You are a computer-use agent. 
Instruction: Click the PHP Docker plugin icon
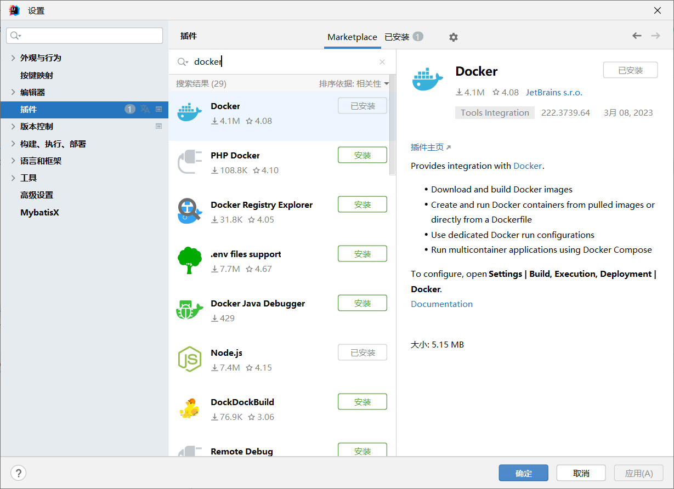tap(189, 162)
